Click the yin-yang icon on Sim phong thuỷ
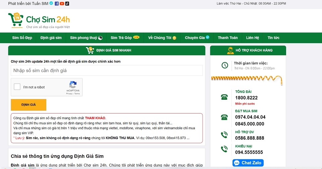This screenshot has height=169, width=322. (x=100, y=38)
